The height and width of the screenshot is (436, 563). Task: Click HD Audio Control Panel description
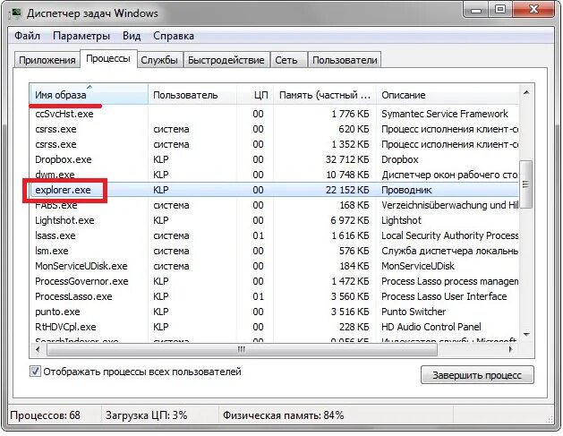(x=431, y=327)
